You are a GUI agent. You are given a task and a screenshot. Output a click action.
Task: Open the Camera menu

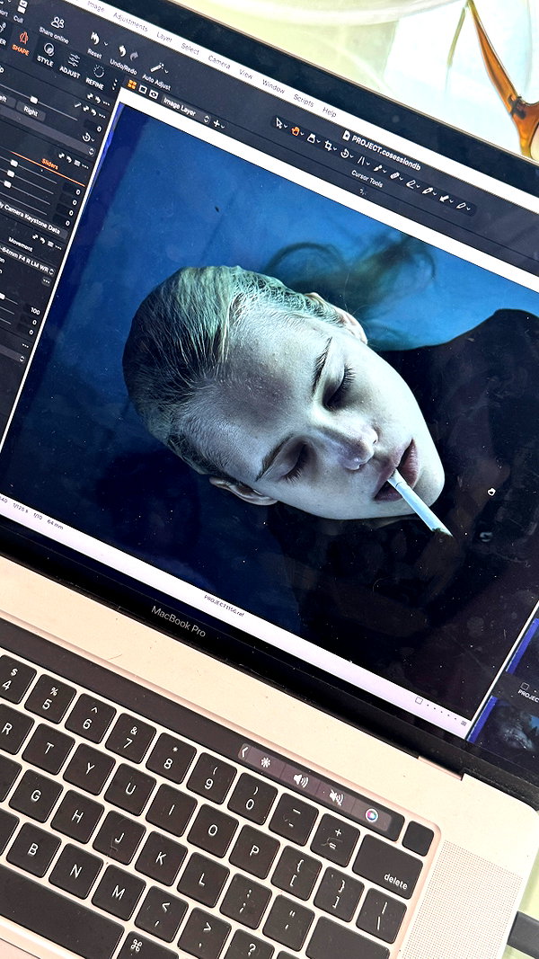tap(219, 61)
